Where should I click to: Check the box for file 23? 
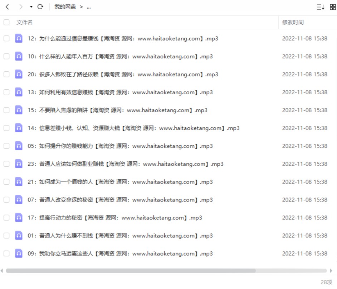(x=6, y=164)
